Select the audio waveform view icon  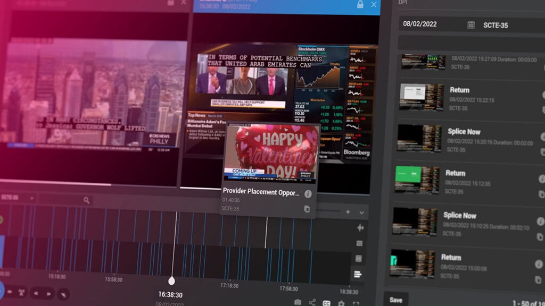click(x=360, y=227)
